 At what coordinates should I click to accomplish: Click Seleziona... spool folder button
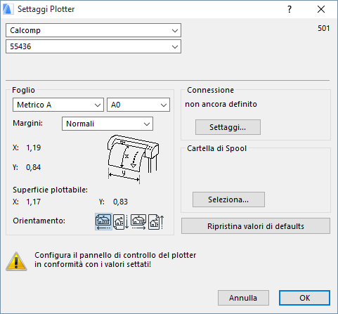[228, 199]
